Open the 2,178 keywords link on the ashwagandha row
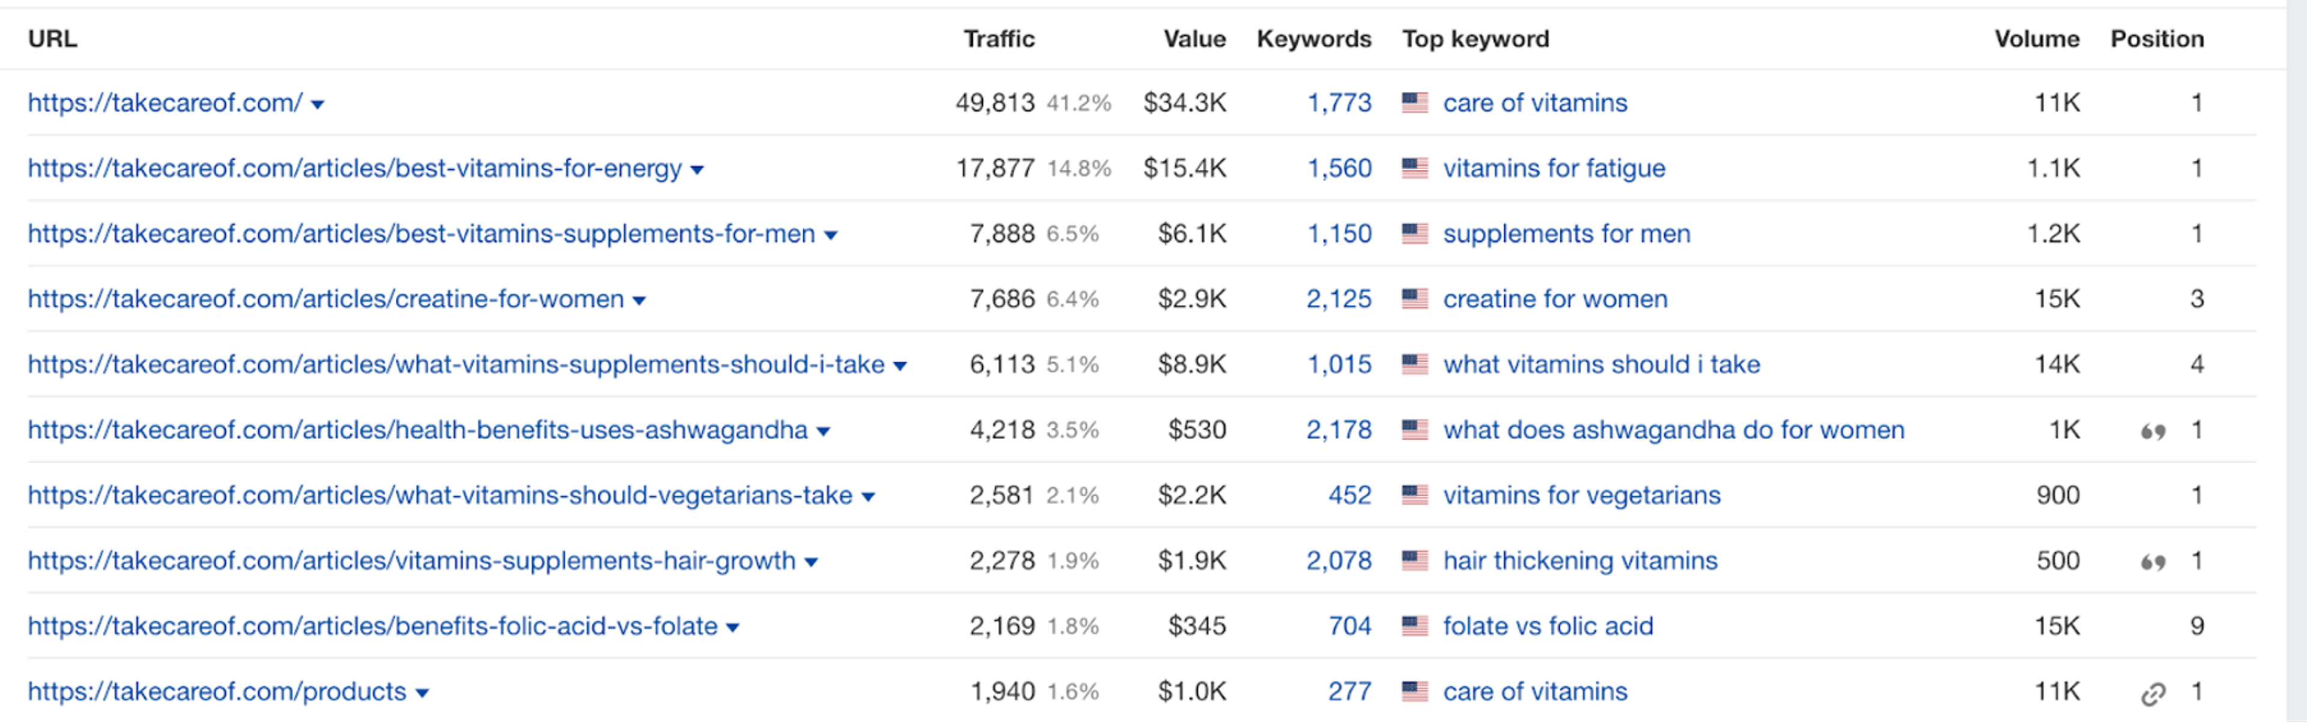Viewport: 2307px width, 723px height. pyautogui.click(x=1339, y=430)
